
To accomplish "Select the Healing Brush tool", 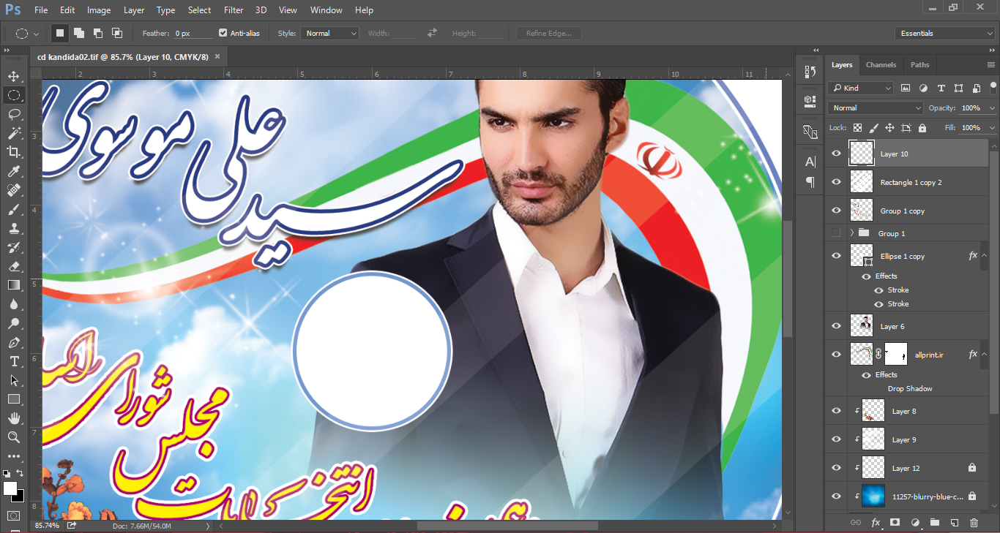I will pos(14,190).
